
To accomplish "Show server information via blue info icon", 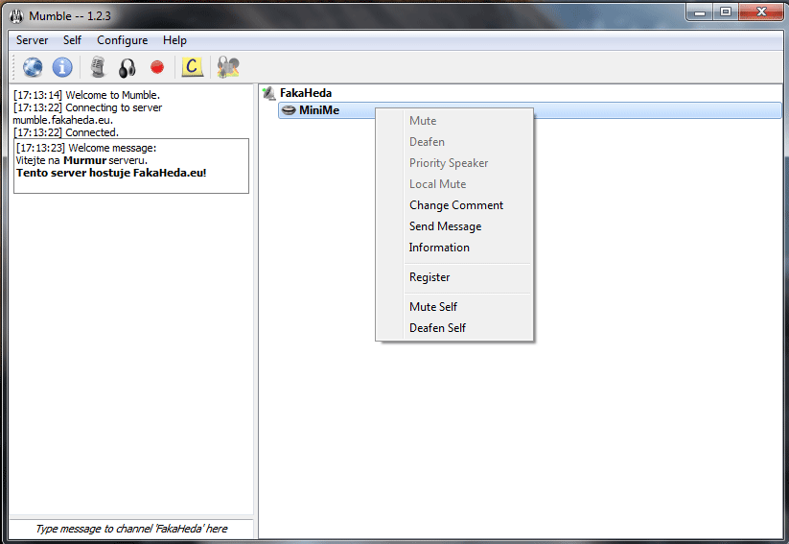I will coord(62,67).
